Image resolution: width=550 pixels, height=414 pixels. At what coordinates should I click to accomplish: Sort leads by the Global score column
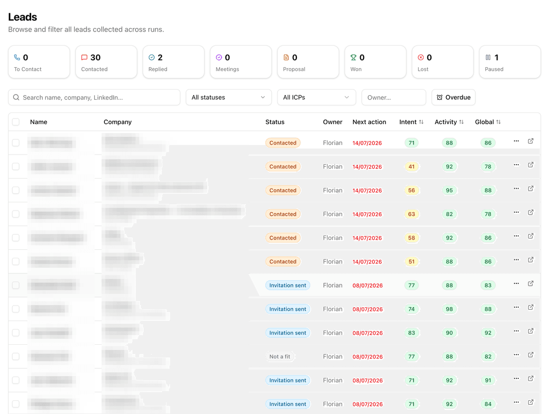488,122
